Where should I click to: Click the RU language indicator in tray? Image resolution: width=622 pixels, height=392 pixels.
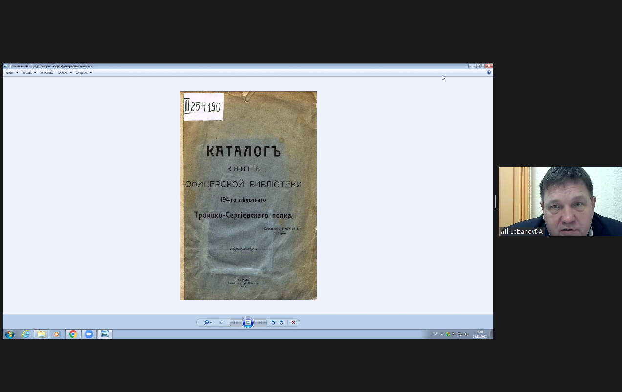pos(434,334)
